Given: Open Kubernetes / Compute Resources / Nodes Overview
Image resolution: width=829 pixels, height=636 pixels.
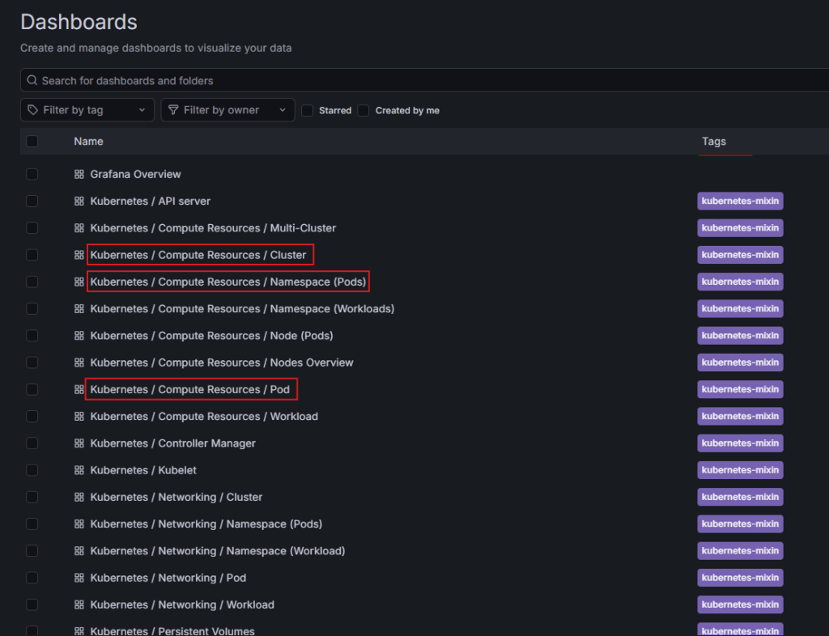Looking at the screenshot, I should (222, 363).
